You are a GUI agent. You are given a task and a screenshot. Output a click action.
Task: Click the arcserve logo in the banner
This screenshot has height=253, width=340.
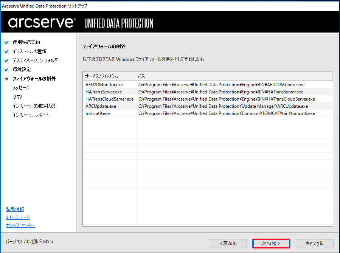[x=42, y=23]
